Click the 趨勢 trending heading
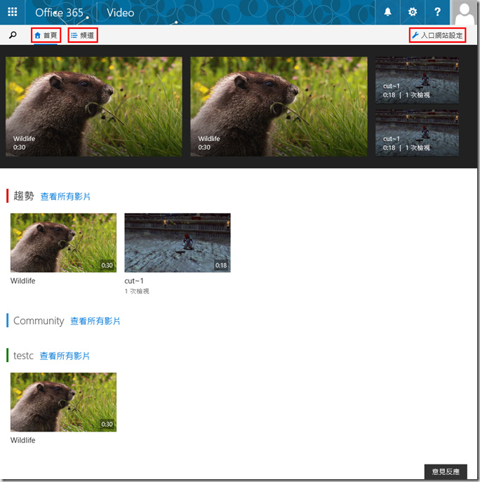The height and width of the screenshot is (482, 480). pyautogui.click(x=23, y=196)
